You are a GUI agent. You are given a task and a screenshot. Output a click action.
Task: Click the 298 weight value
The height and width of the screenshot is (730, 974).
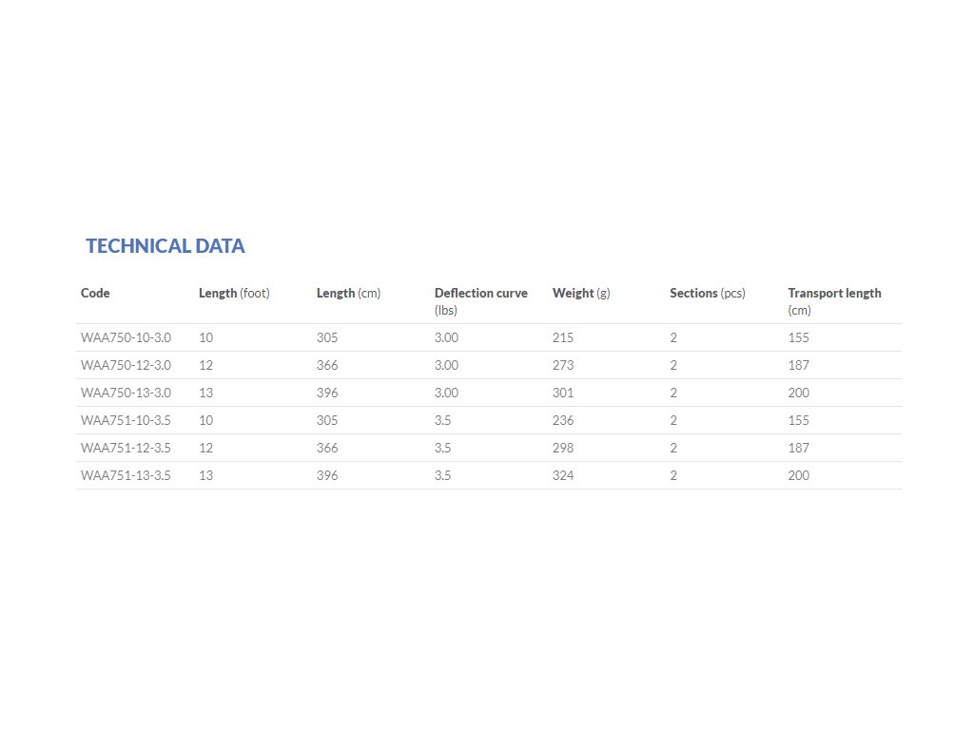563,449
